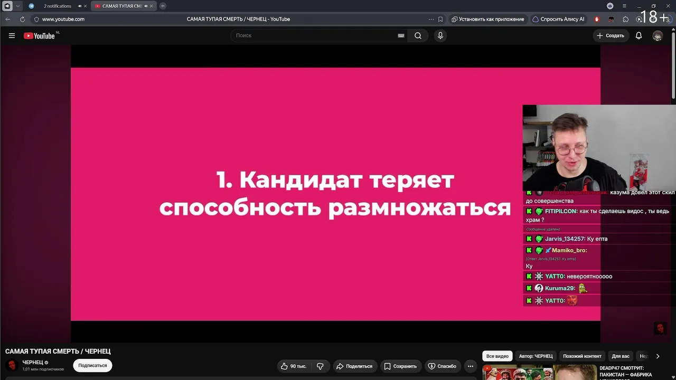Screen dimensions: 676x380
Task: Mute the САМАЯ ТУПАЯ СМЕРТЬ tab audio
Action: tap(146, 6)
